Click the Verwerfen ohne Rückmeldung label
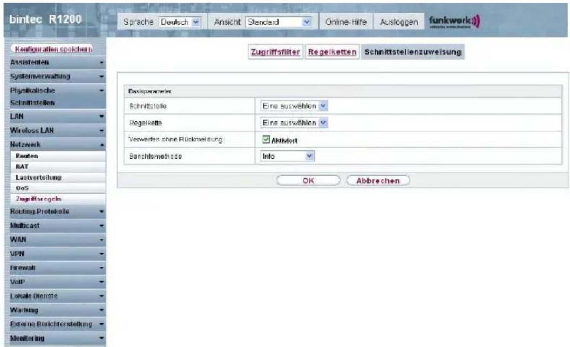This screenshot has height=347, width=570. pos(175,140)
